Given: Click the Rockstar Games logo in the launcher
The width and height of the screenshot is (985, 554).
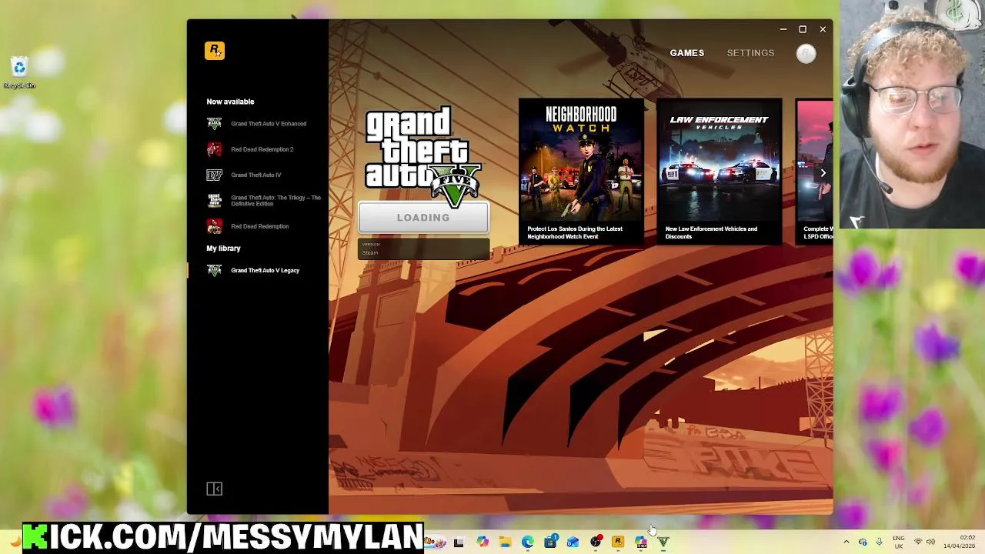Looking at the screenshot, I should tap(215, 51).
